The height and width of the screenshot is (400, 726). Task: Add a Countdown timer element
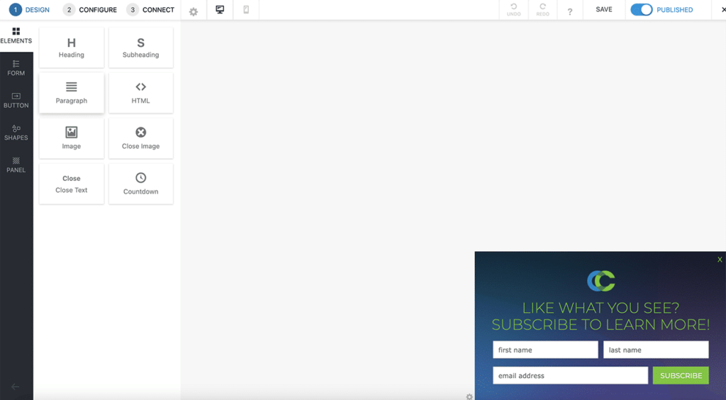tap(141, 184)
